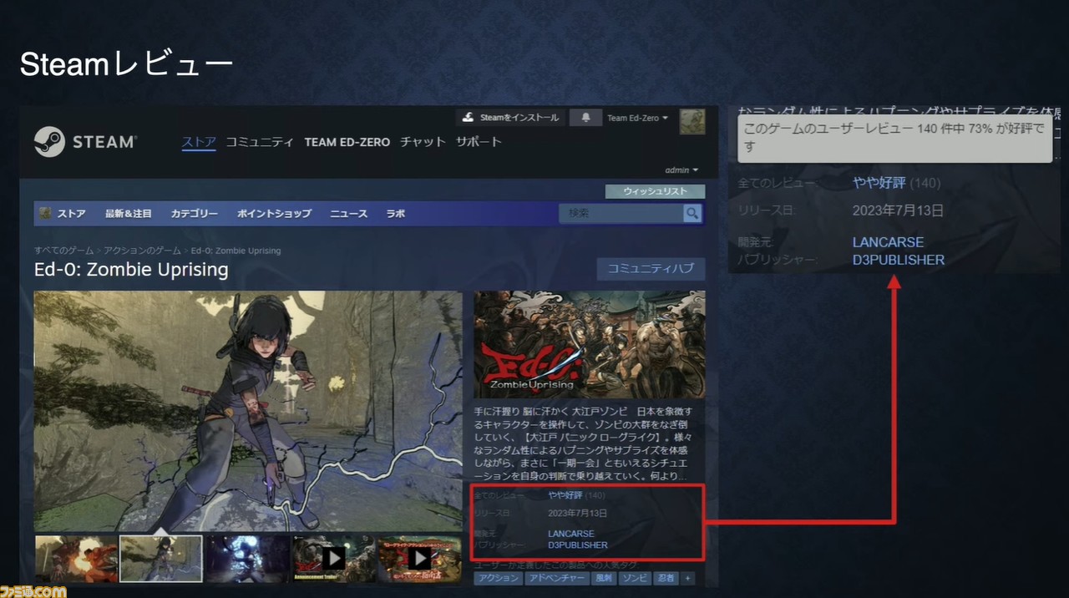Click the game description paragraph text
Image resolution: width=1069 pixels, height=598 pixels.
(x=582, y=443)
